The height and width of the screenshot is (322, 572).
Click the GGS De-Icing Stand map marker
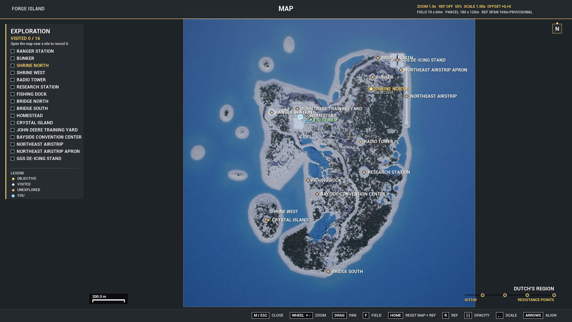397,60
